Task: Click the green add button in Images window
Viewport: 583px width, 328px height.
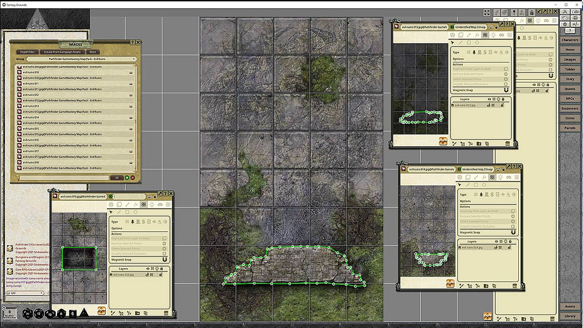Action: click(x=127, y=178)
